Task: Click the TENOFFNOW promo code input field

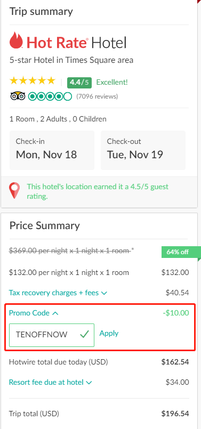Action: (x=52, y=335)
